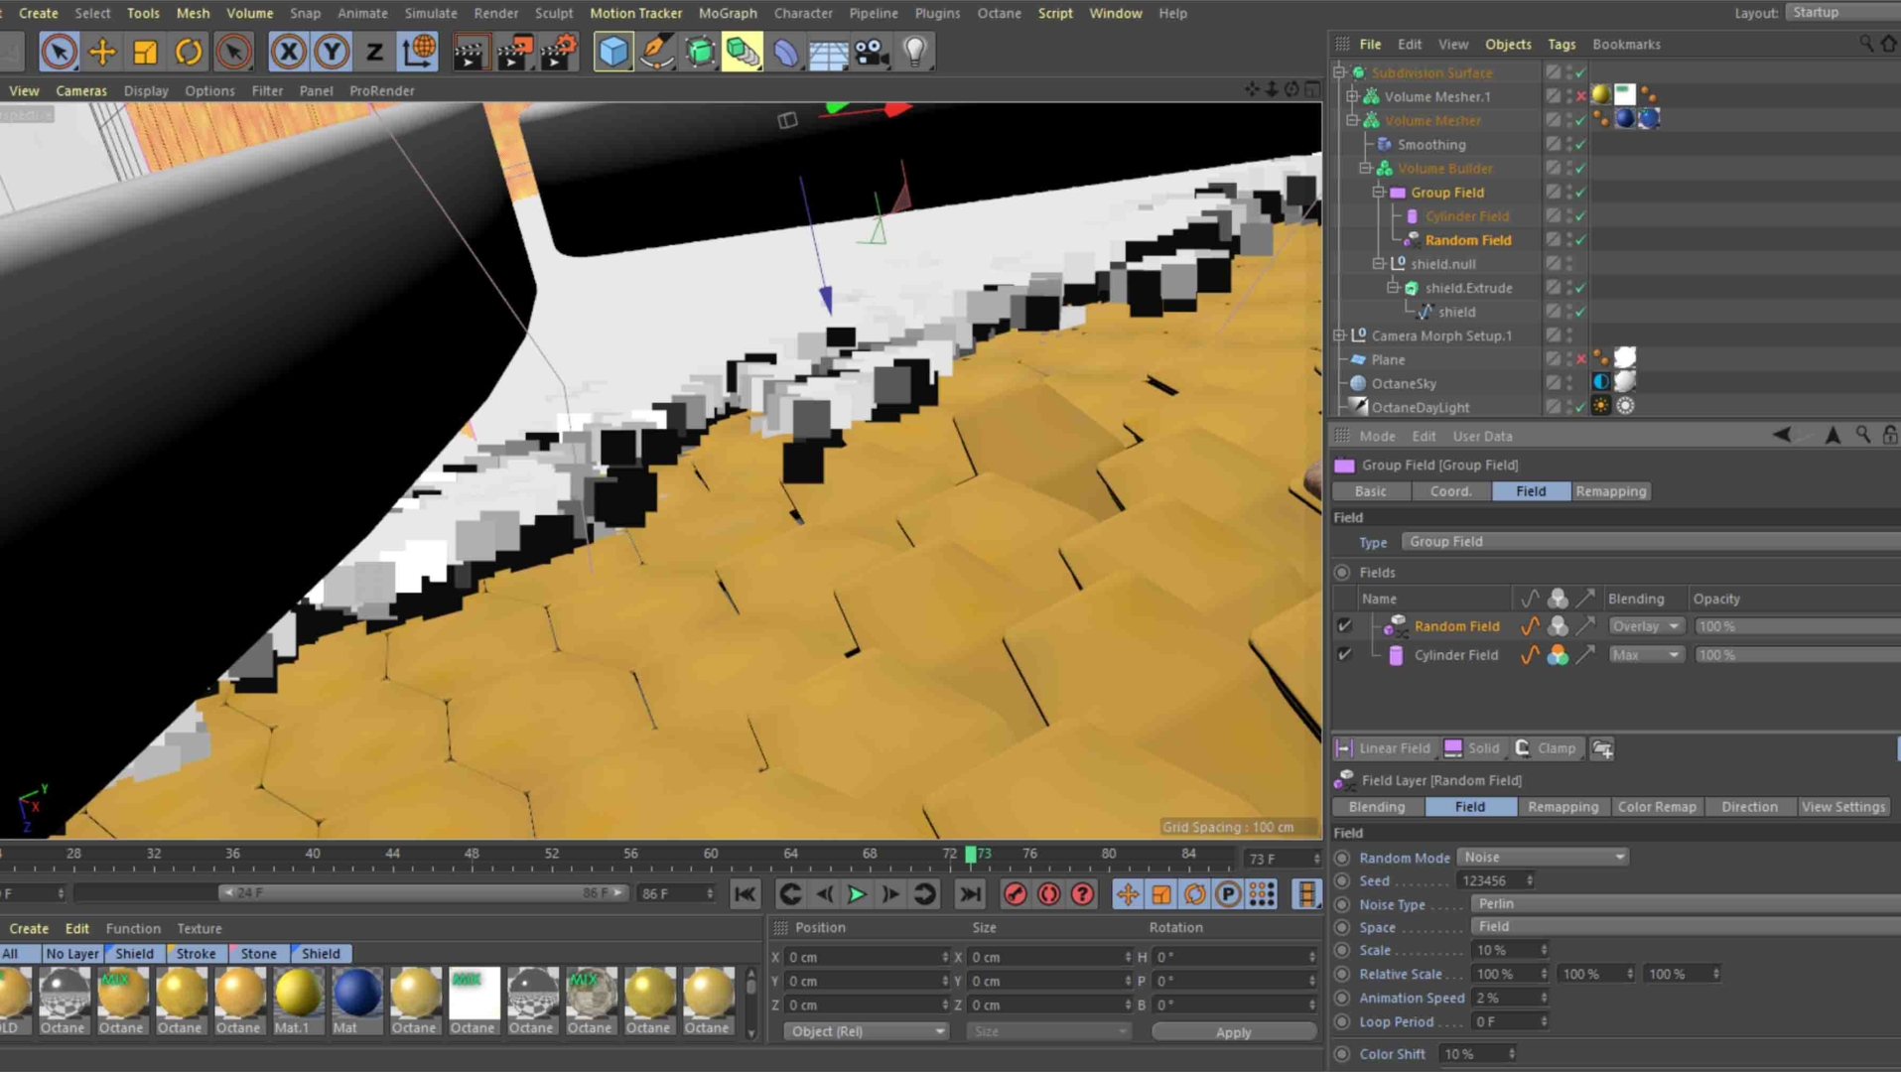
Task: Open Random Field Overlay blending dropdown
Action: point(1645,626)
